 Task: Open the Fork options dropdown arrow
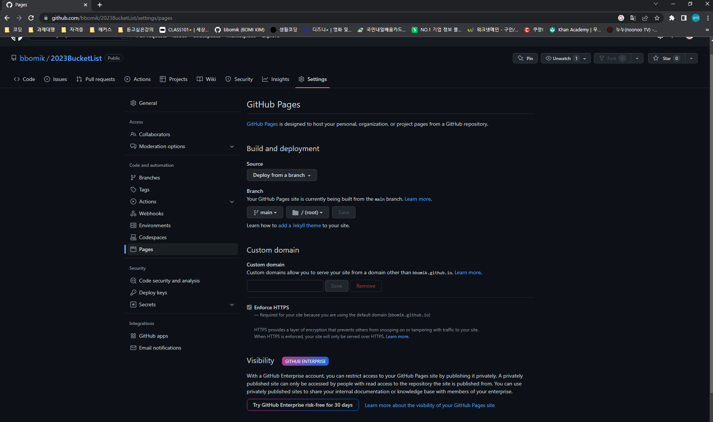coord(637,58)
